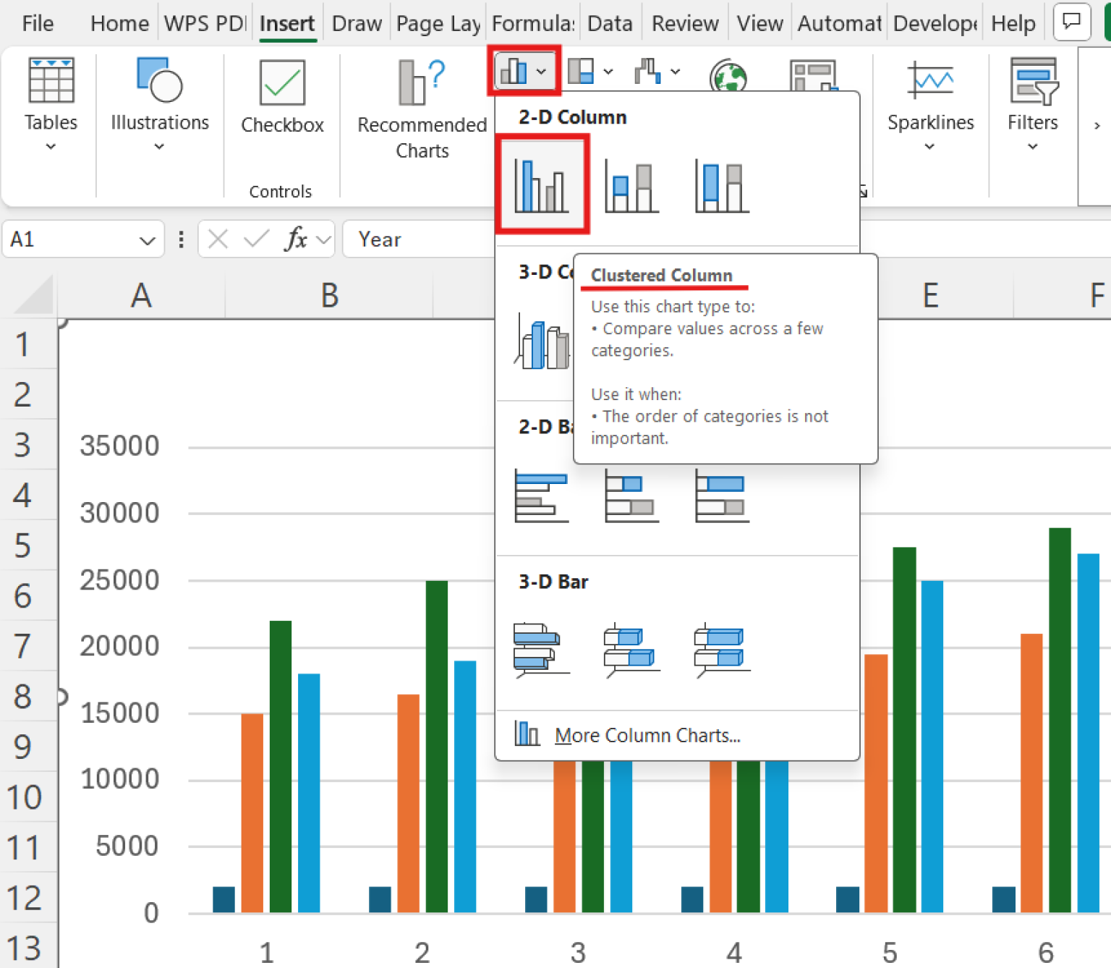The width and height of the screenshot is (1111, 968).
Task: Open the Insert Column Chart dropdown arrow
Action: [x=540, y=72]
